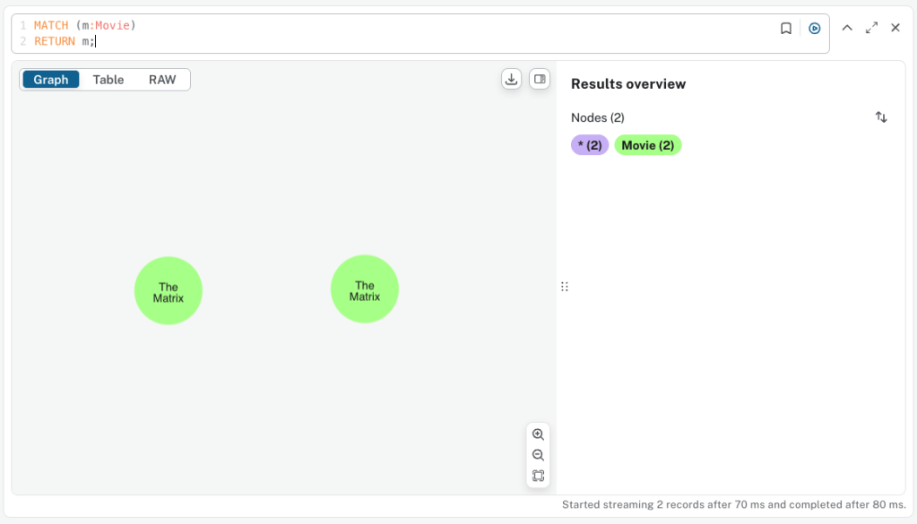Select the right The Matrix node

click(x=364, y=288)
